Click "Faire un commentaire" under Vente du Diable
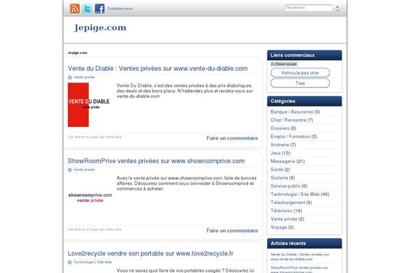Image resolution: width=410 pixels, height=273 pixels. [x=232, y=138]
